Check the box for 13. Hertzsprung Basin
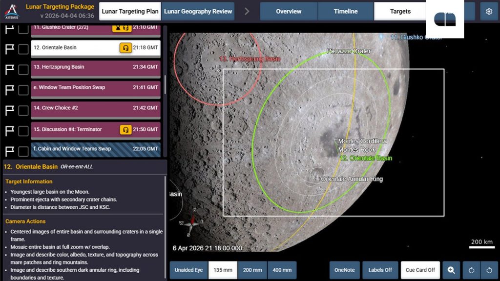 pyautogui.click(x=23, y=69)
